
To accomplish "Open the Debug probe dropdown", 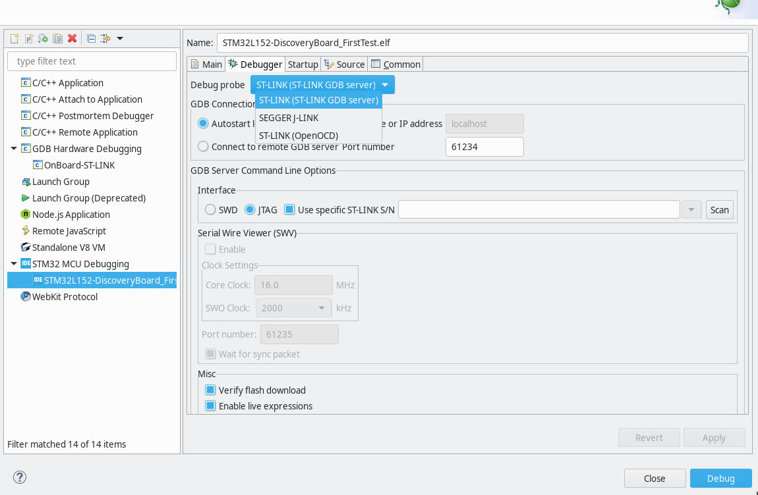I will (x=322, y=84).
